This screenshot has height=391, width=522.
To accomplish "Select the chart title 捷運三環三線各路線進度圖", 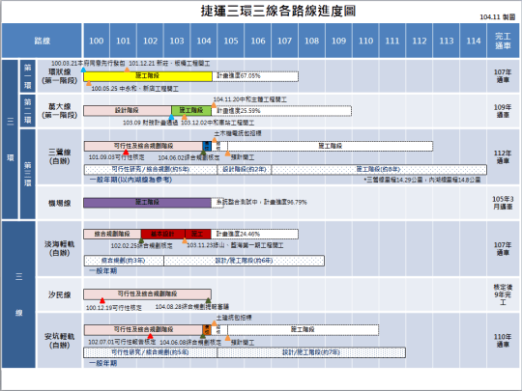I will point(278,11).
